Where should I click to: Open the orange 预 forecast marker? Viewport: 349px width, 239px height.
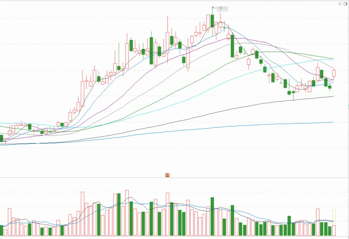tap(168, 175)
